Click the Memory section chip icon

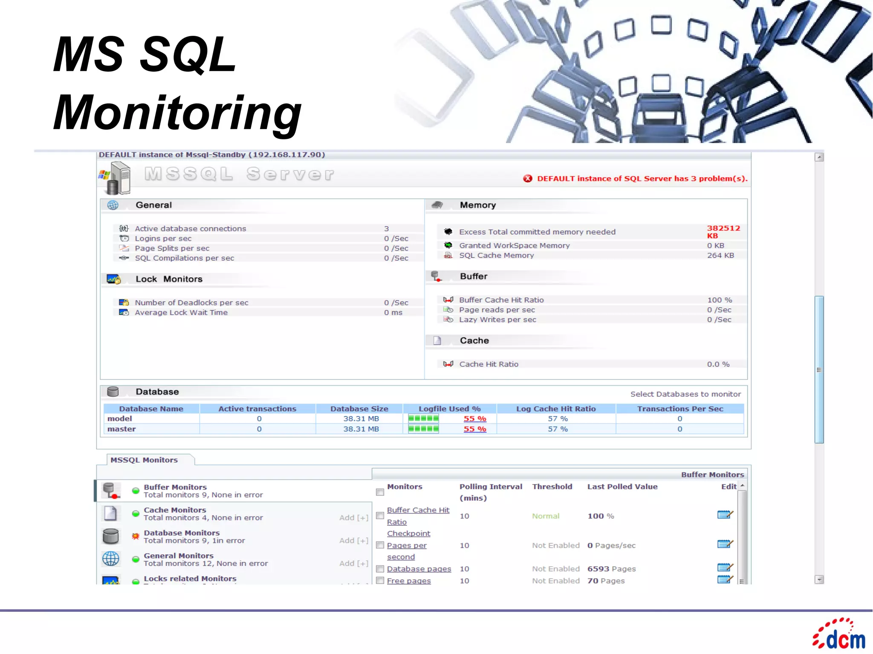point(437,205)
